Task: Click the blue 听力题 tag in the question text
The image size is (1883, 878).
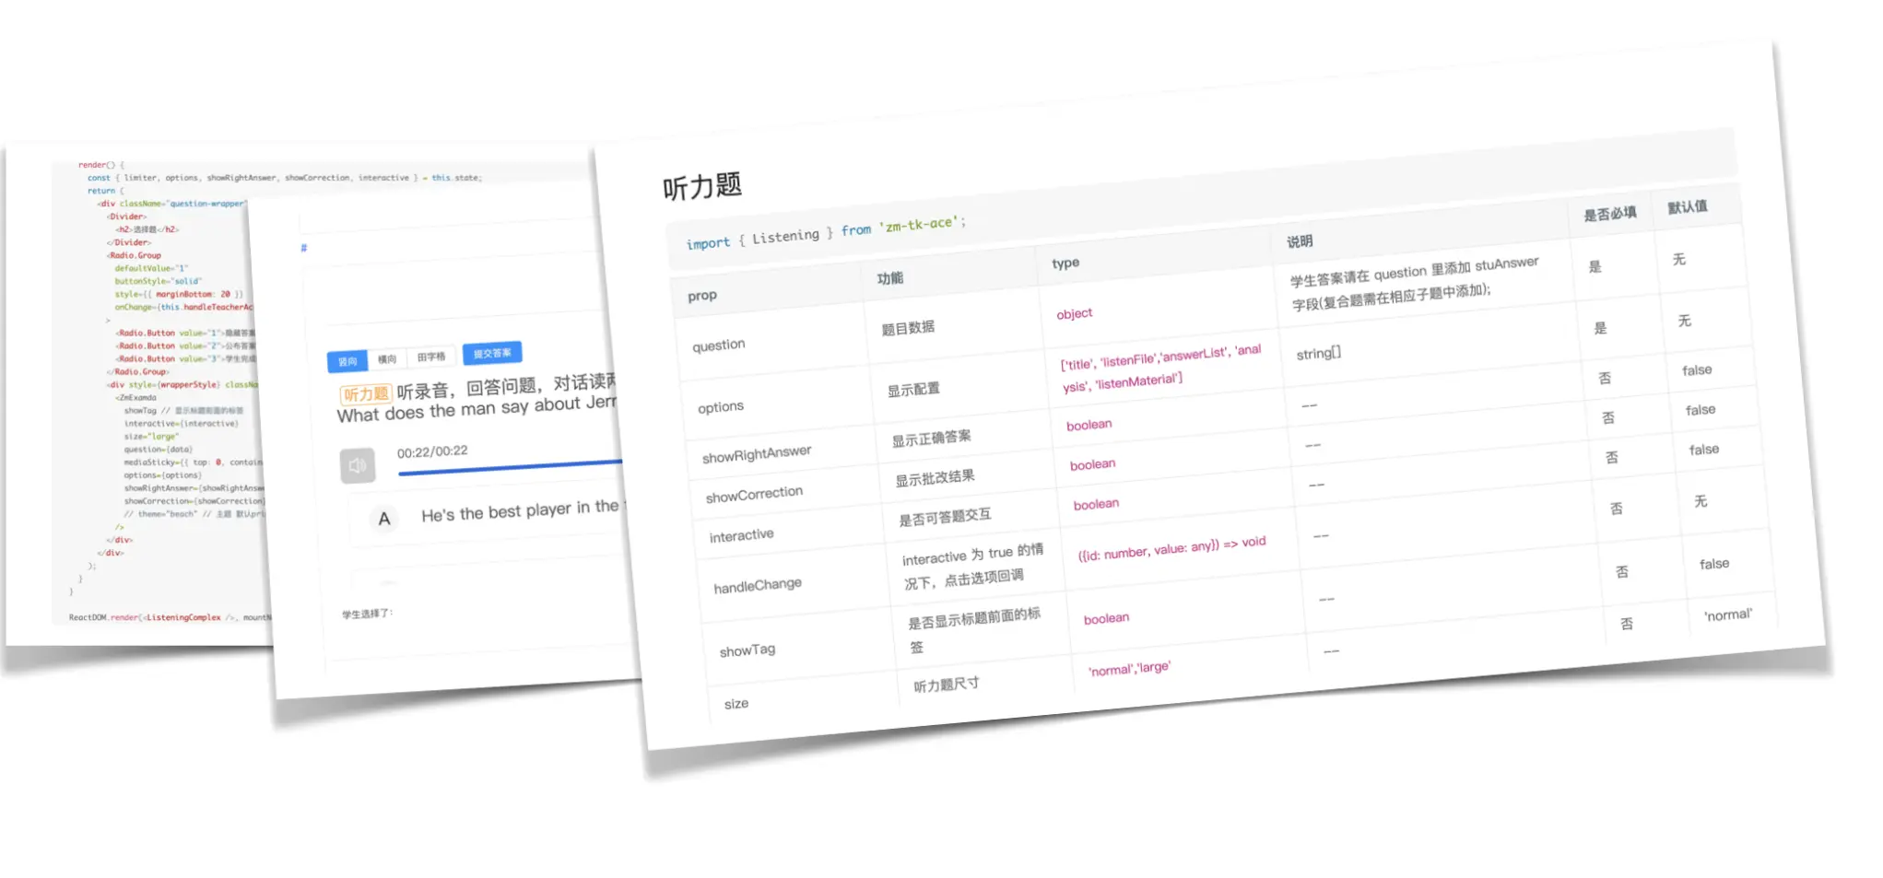Action: (366, 392)
